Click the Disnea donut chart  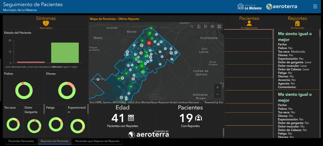(67, 90)
